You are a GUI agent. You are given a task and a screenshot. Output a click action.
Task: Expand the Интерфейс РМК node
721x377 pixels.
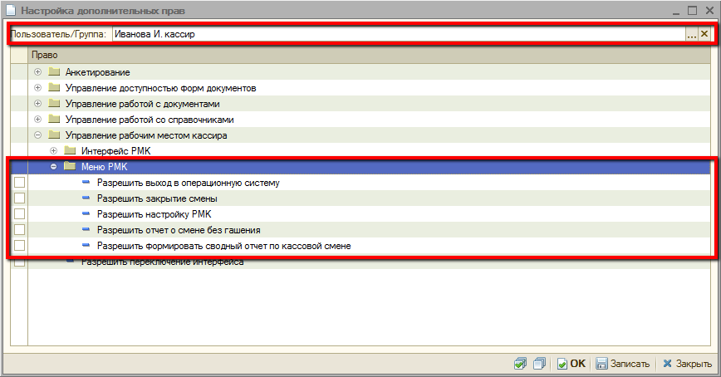(x=54, y=151)
